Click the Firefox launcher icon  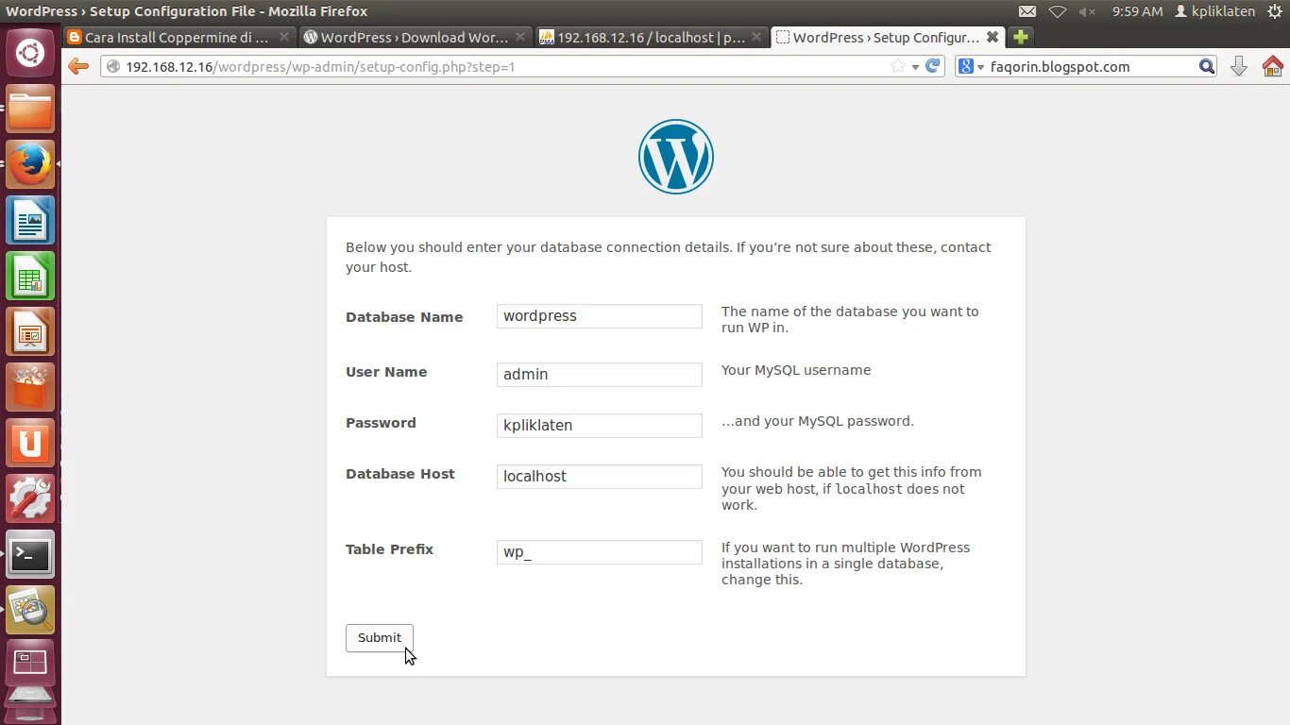click(x=30, y=165)
